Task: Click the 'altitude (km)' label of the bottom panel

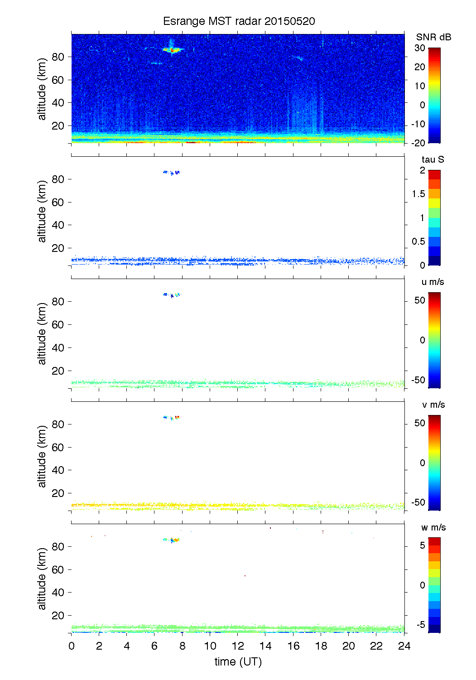Action: point(42,579)
